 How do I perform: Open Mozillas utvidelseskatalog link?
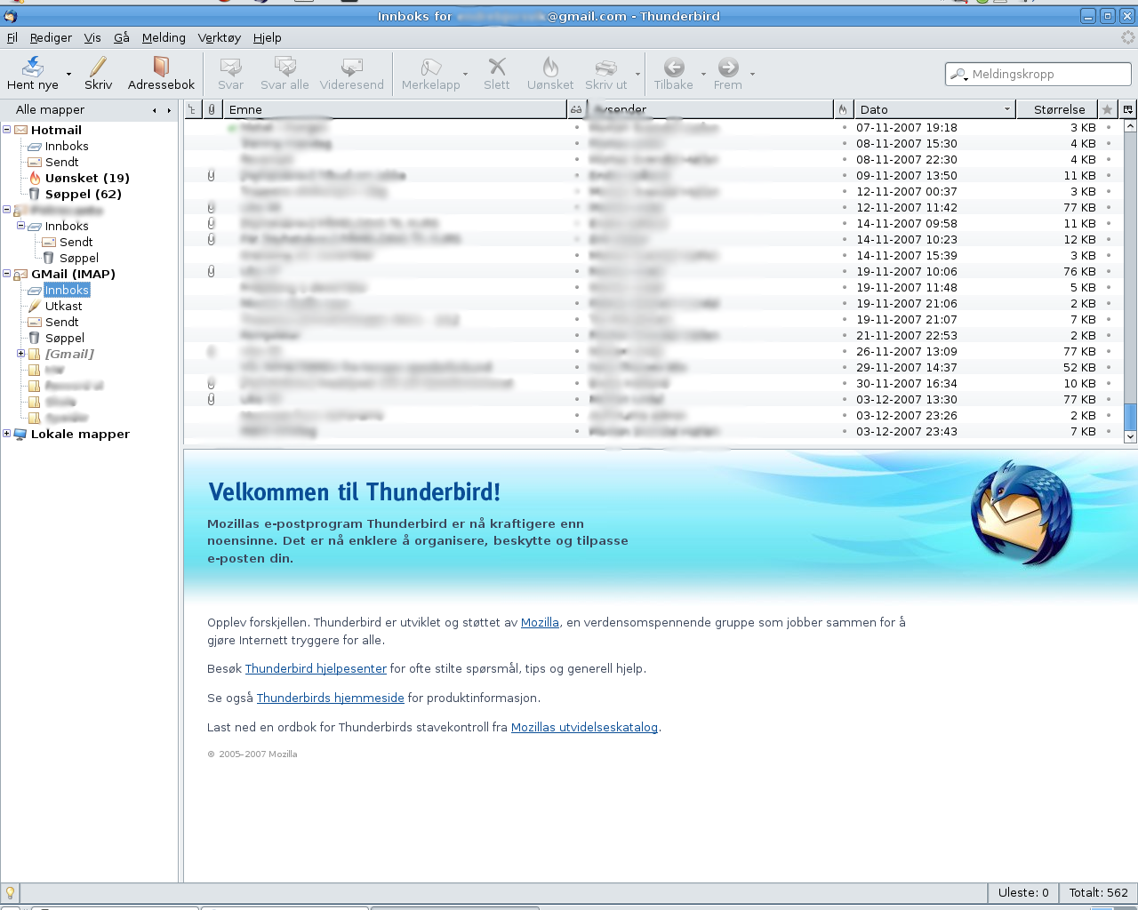click(x=584, y=727)
